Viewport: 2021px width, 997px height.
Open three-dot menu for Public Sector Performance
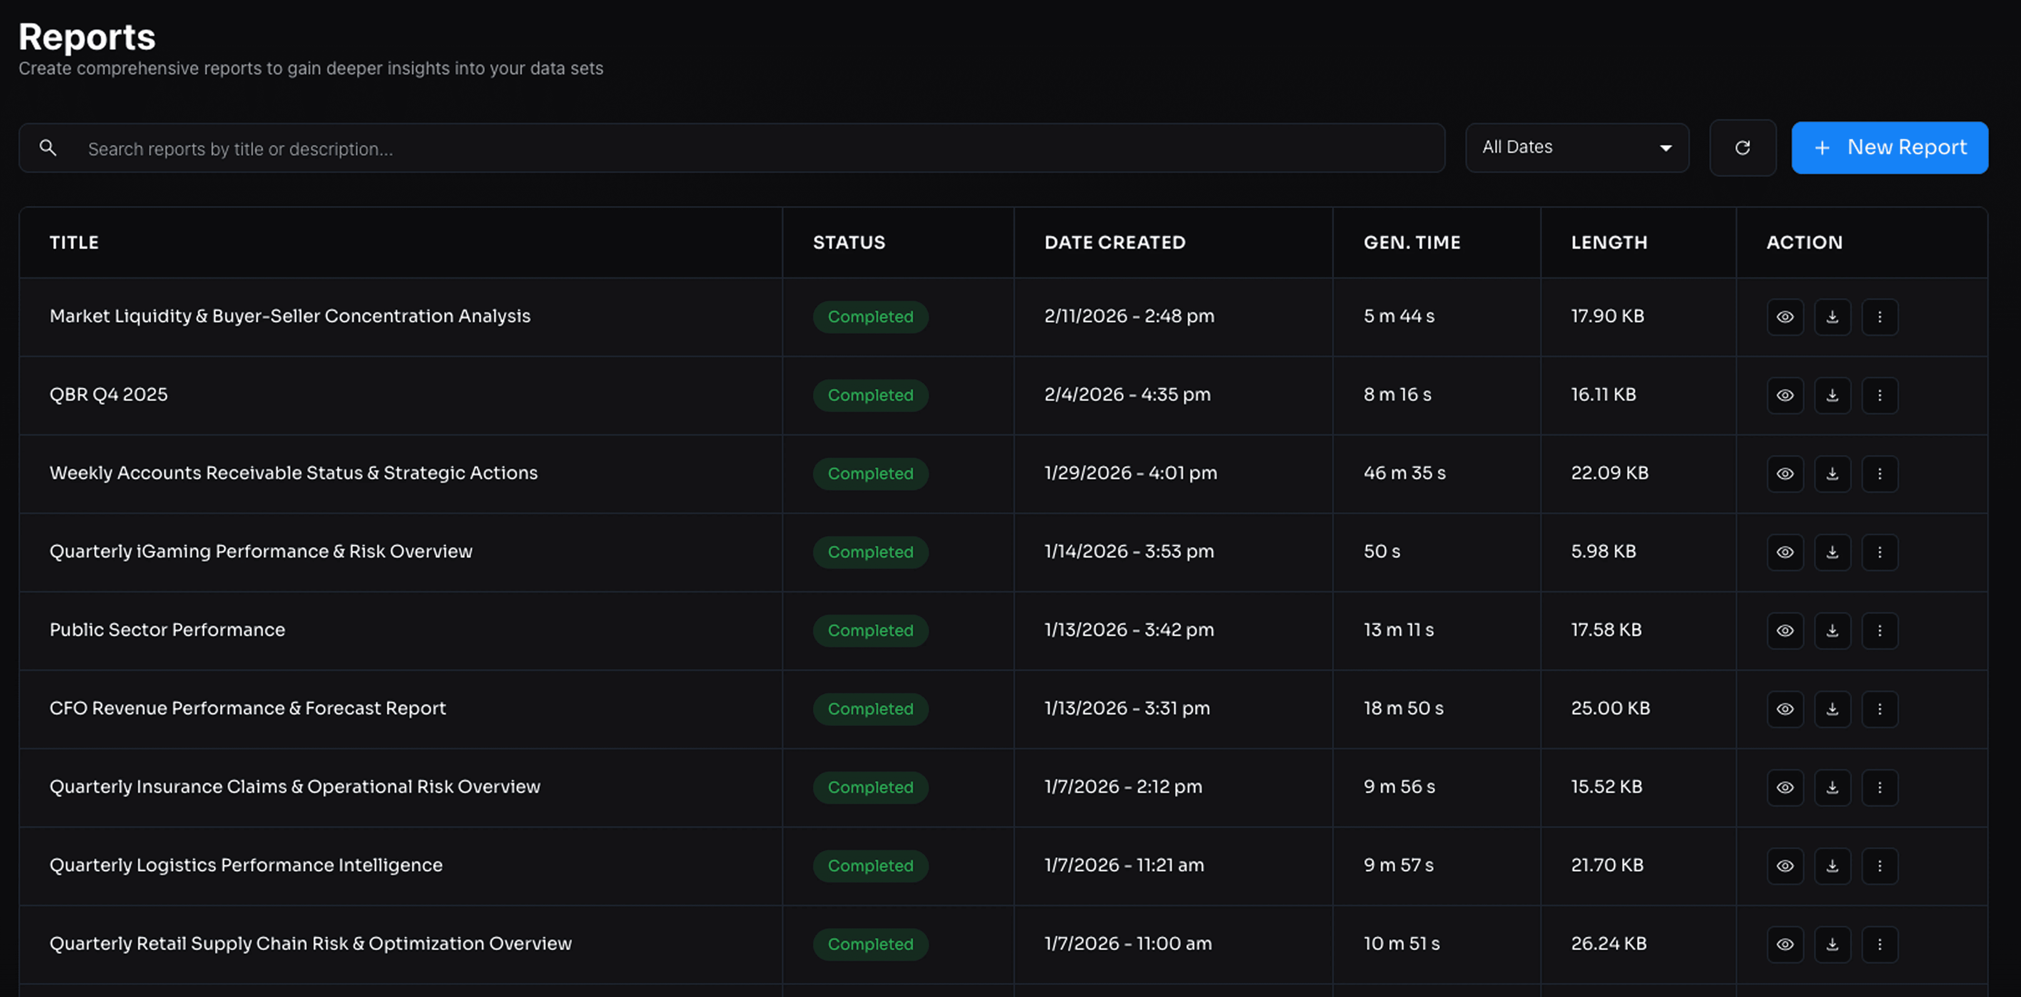(x=1879, y=631)
